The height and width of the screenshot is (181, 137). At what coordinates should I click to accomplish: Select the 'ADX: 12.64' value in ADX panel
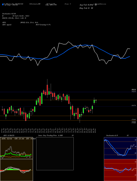(7, 139)
